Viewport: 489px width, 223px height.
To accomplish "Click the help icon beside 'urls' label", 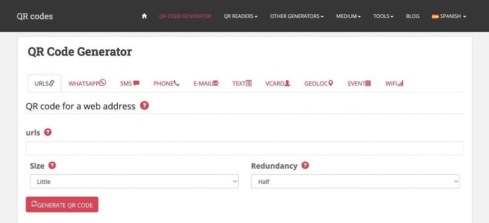I will pos(47,132).
